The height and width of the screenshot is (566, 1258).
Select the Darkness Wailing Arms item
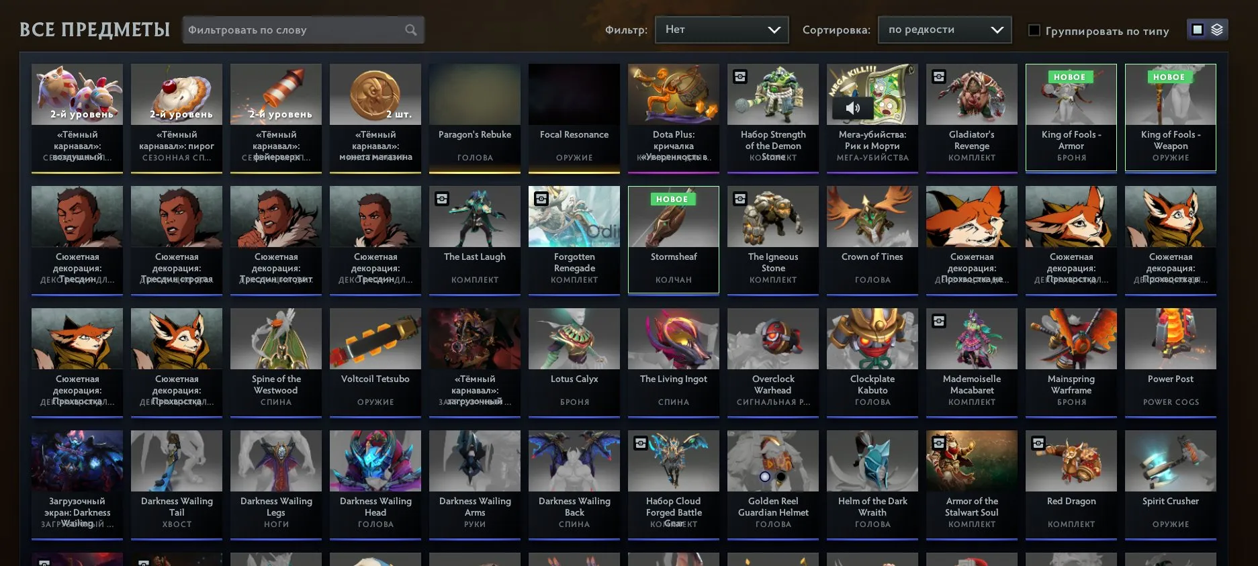475,484
